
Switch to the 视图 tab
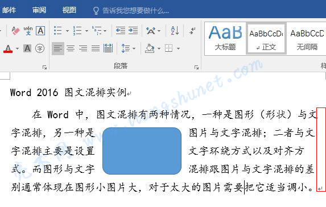(x=69, y=10)
